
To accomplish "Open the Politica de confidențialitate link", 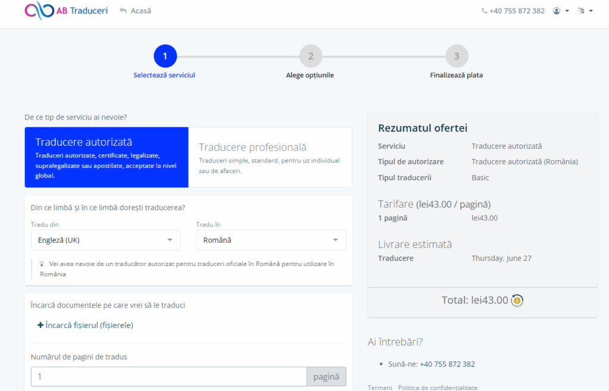I will (438, 387).
